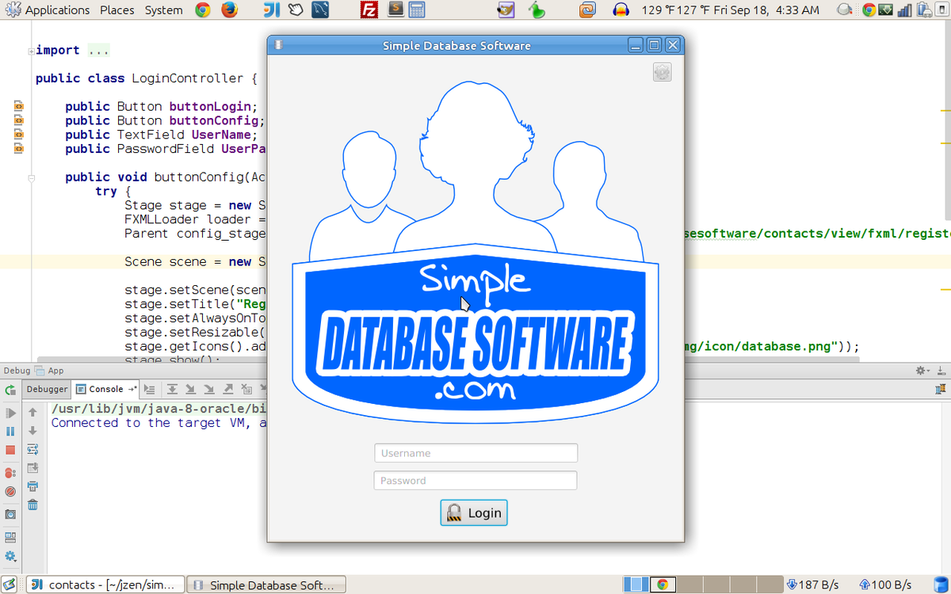Click the Step Into icon
This screenshot has height=594, width=951.
(x=190, y=389)
